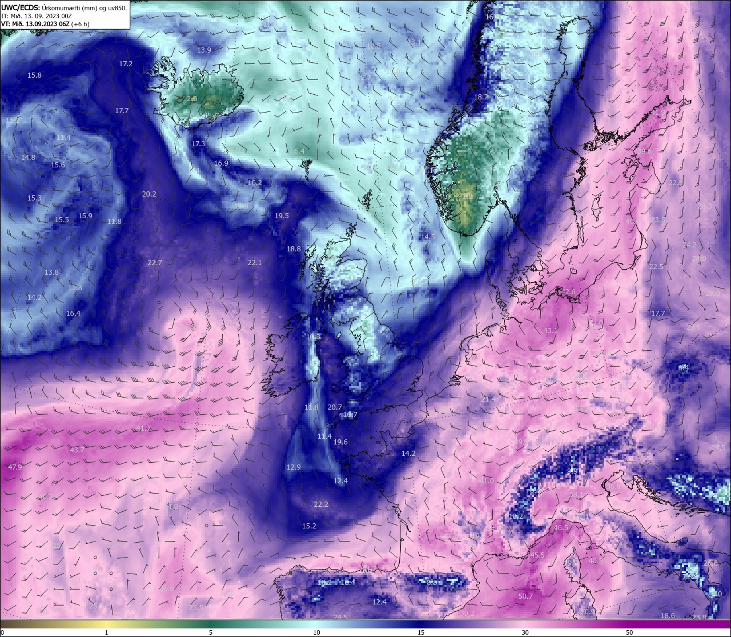The height and width of the screenshot is (637, 731).
Task: Click the value 50.7 in the Mediterranean
Action: point(525,596)
